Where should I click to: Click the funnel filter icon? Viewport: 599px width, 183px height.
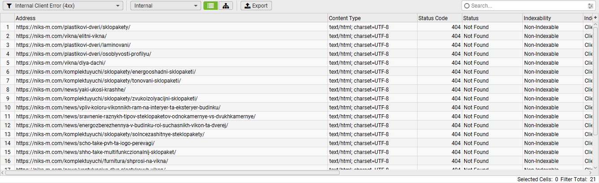point(10,6)
